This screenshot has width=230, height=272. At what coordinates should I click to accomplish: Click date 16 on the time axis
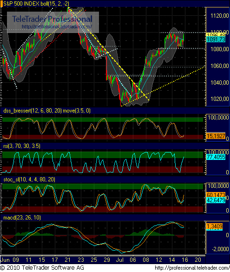click(x=185, y=260)
